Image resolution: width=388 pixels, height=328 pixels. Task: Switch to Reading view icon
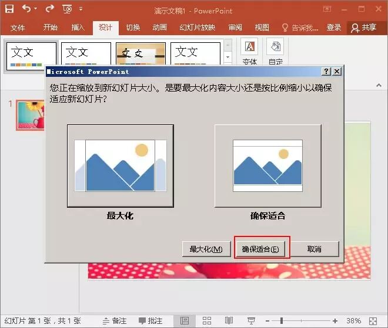[x=229, y=320]
